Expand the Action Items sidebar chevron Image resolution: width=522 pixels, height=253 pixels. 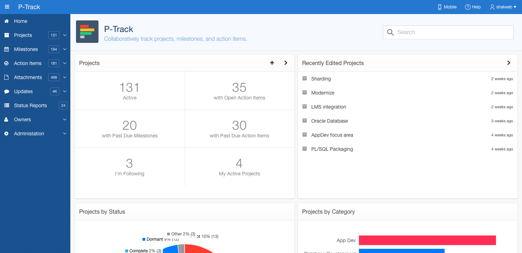point(65,63)
